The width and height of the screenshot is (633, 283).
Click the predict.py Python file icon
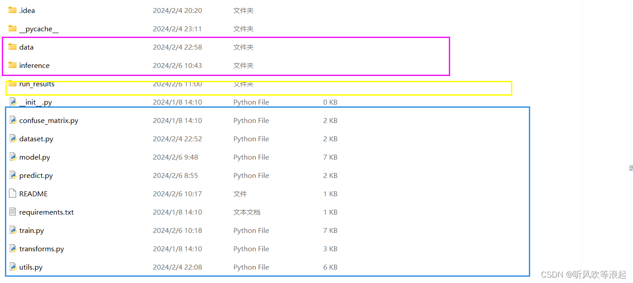point(13,175)
